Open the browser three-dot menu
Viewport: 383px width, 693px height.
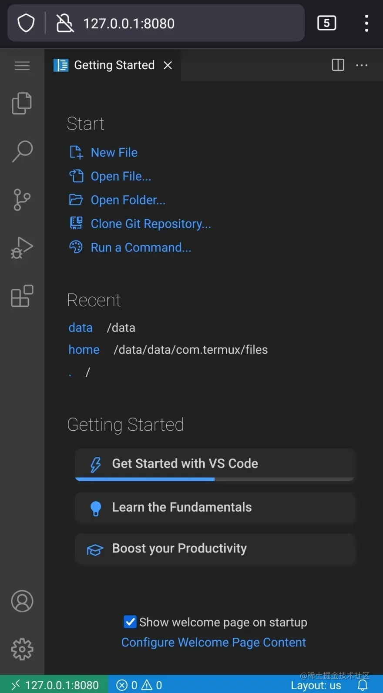pyautogui.click(x=366, y=23)
